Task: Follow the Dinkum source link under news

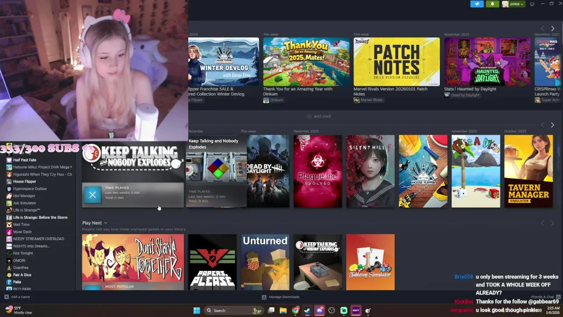Action: (273, 100)
